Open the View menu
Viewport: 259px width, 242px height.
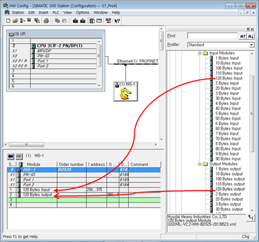[68, 12]
